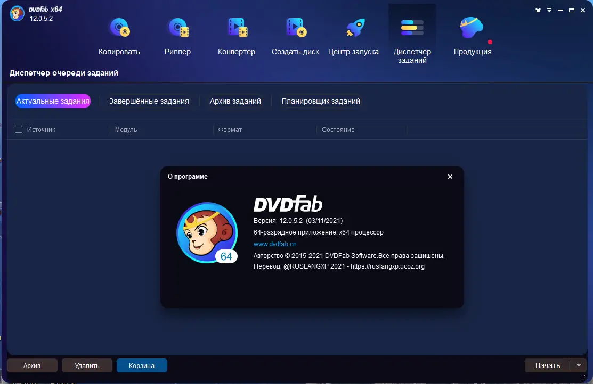Toggle the Источник select-all checkbox
This screenshot has width=593, height=384.
(x=18, y=129)
